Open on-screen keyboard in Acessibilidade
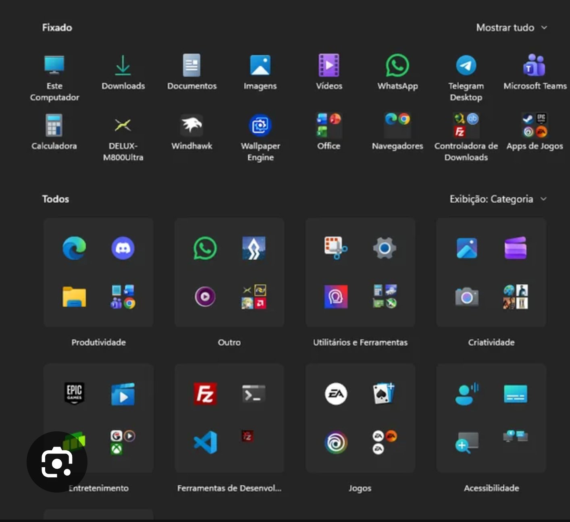The width and height of the screenshot is (570, 522). 515,394
